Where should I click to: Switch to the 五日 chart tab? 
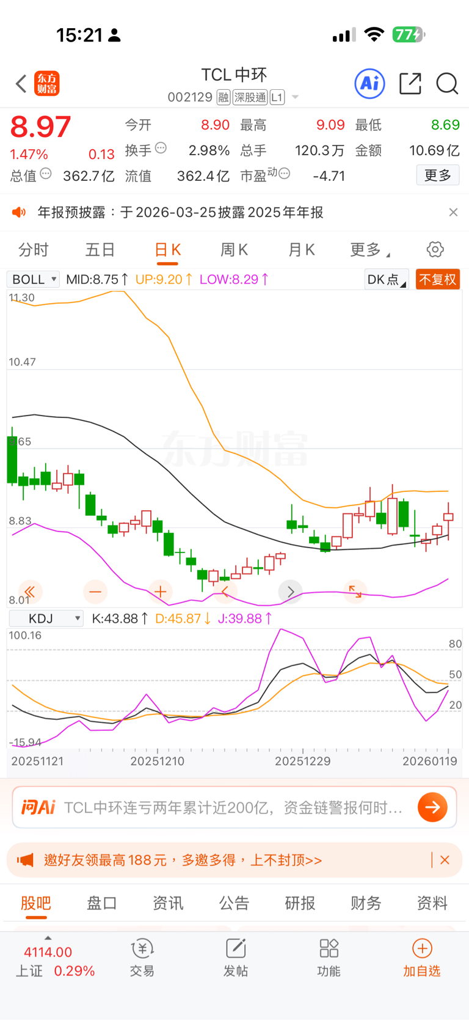click(101, 250)
